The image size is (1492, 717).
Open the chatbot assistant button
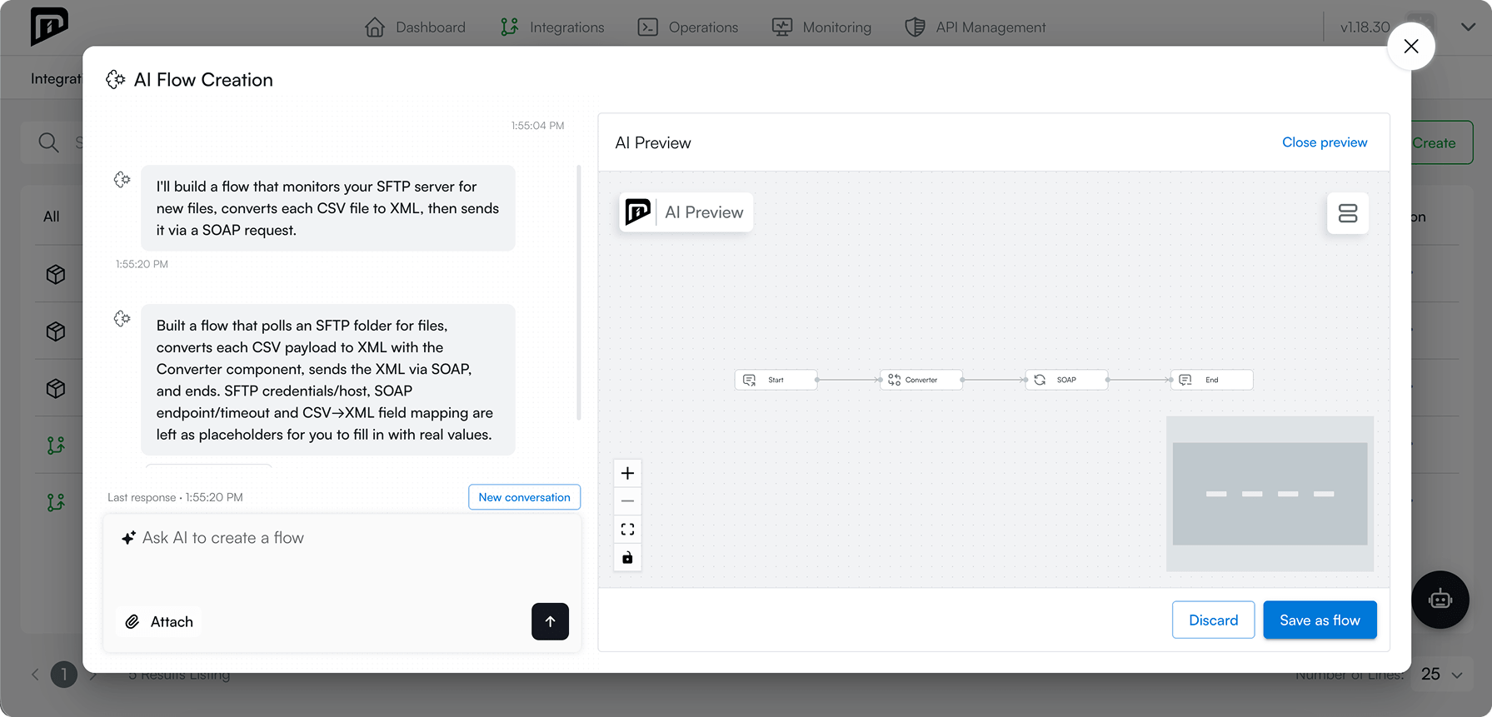click(1440, 600)
